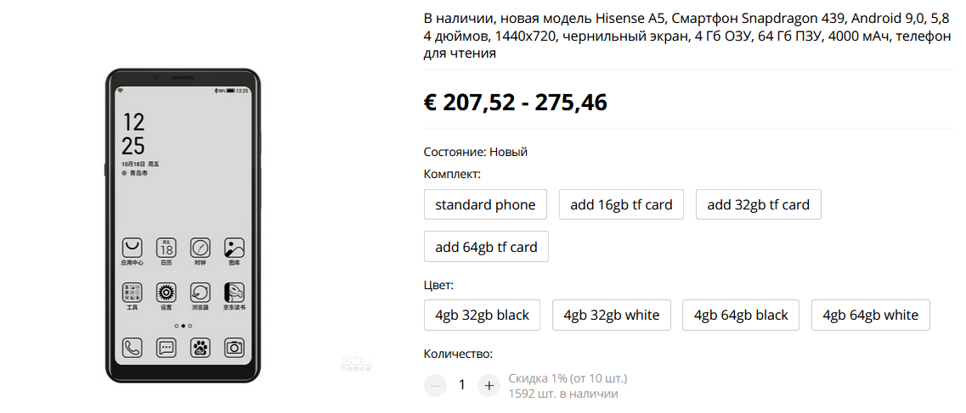Viewport: 966px width, 413px height.
Task: Select the standard phone option
Action: [485, 204]
